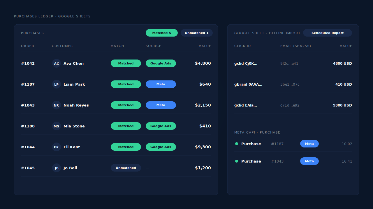Image resolution: width=373 pixels, height=209 pixels.
Task: Click the Meta source tag for Liam Park
Action: point(161,84)
